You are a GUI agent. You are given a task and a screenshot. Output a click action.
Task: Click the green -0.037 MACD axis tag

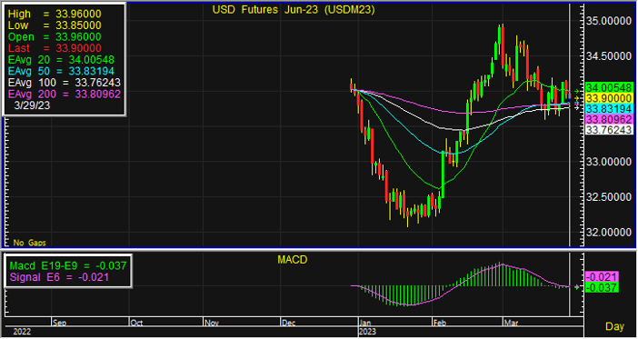click(602, 287)
